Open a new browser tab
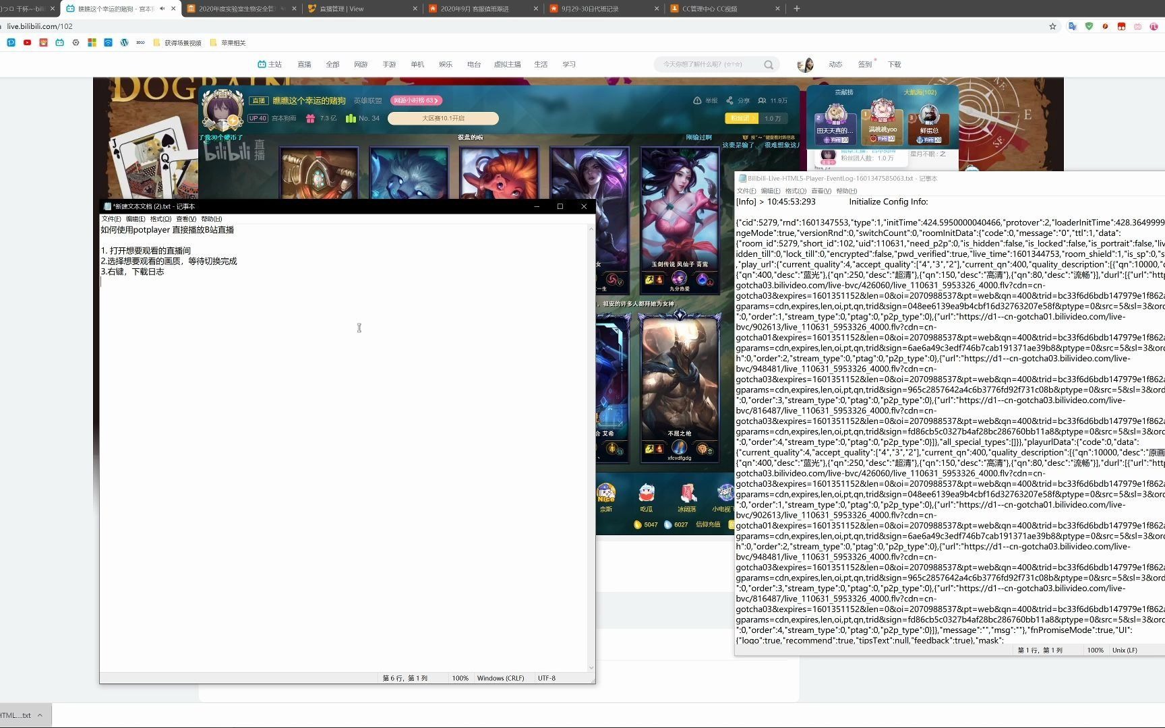Screen dimensions: 1165x728 (x=796, y=9)
